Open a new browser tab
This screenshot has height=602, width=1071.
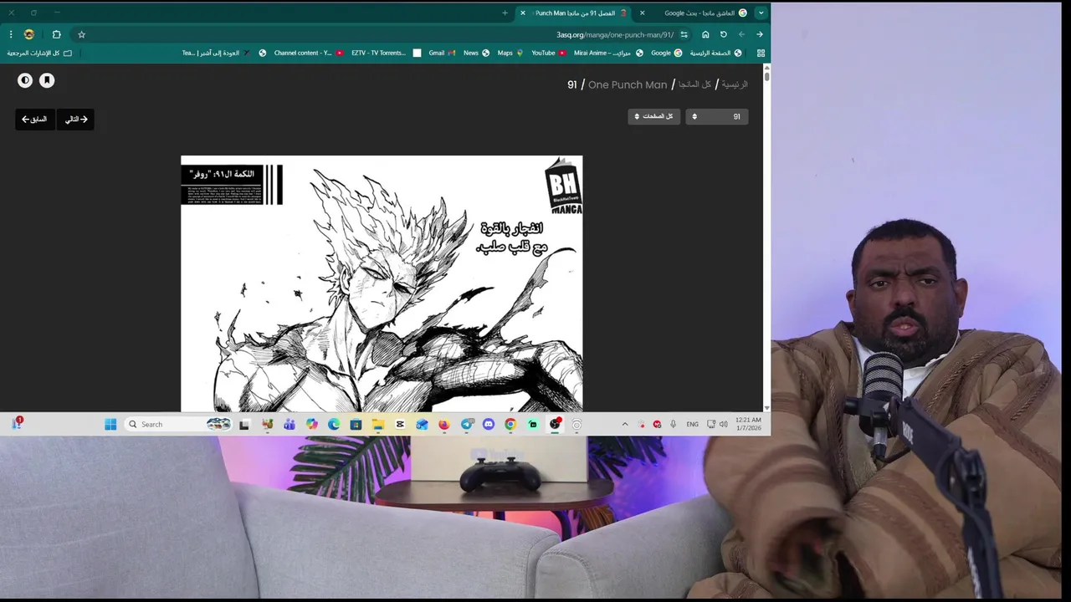[505, 13]
